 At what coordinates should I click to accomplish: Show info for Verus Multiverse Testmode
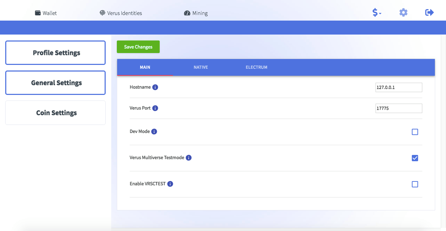click(189, 158)
